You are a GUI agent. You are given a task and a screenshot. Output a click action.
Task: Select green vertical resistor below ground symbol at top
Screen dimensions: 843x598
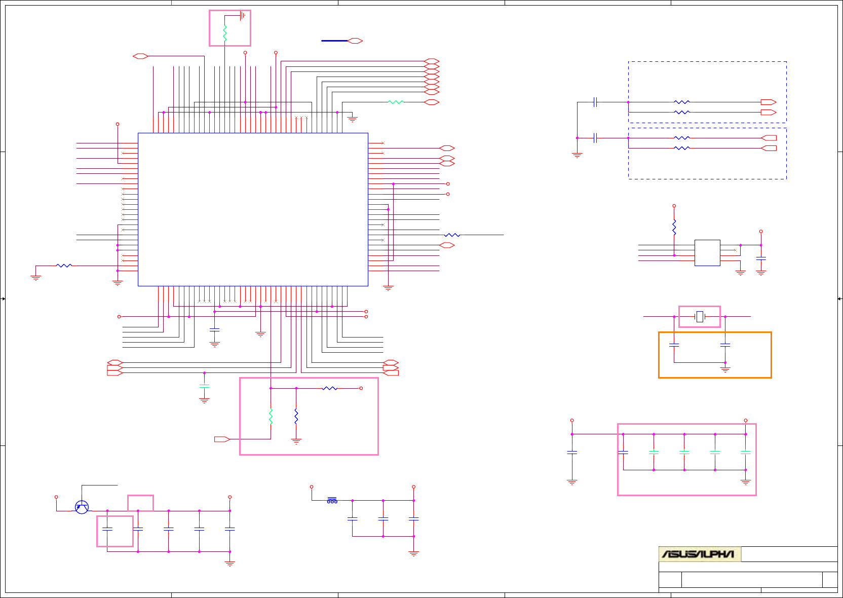tap(224, 33)
